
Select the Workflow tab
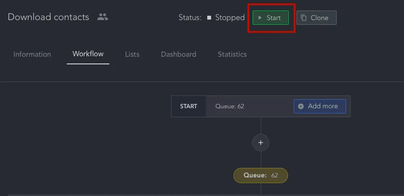(x=88, y=54)
